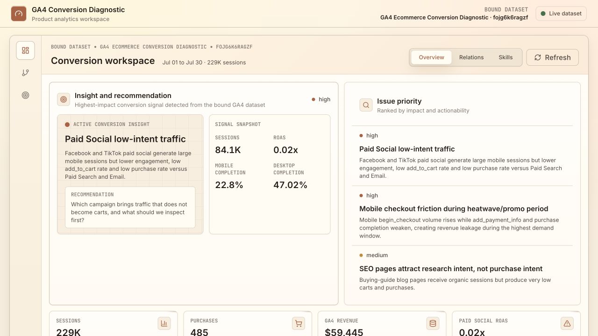Click the warning icon on Paid Social ROAS card
Image resolution: width=598 pixels, height=336 pixels.
tap(567, 323)
